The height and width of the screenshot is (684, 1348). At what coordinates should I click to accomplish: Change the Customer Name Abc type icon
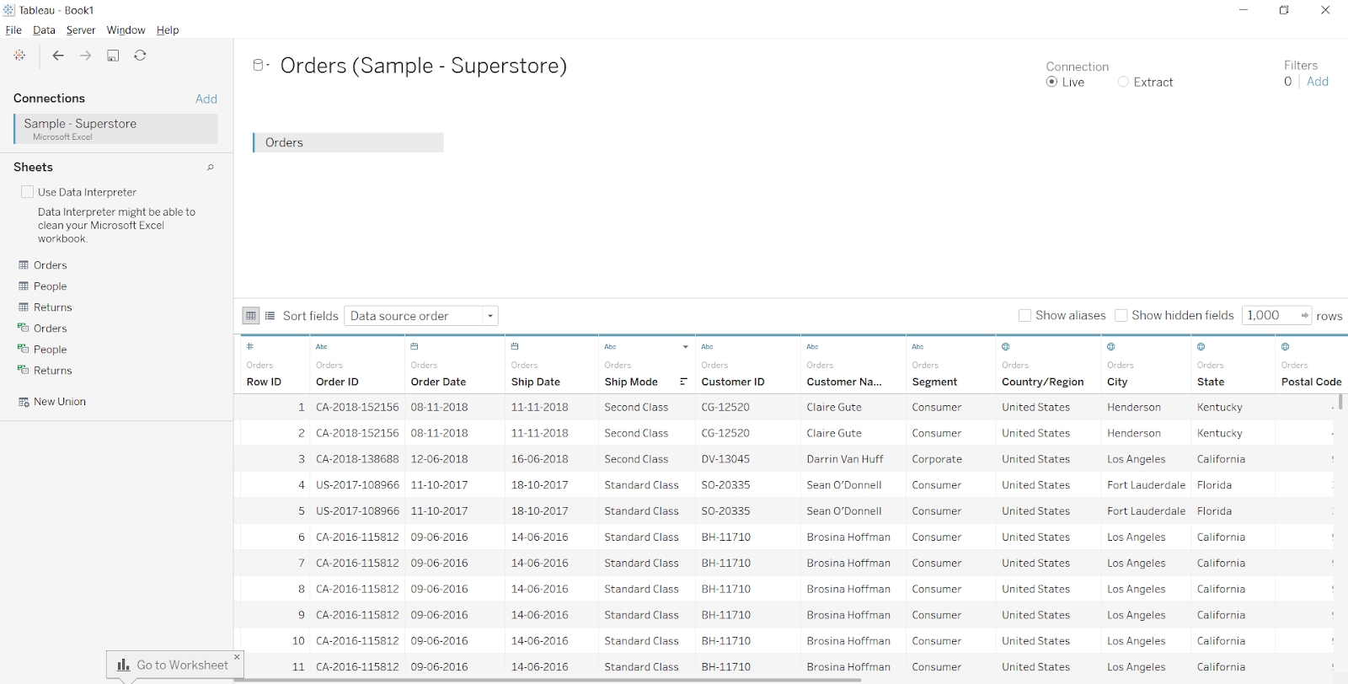tap(813, 346)
